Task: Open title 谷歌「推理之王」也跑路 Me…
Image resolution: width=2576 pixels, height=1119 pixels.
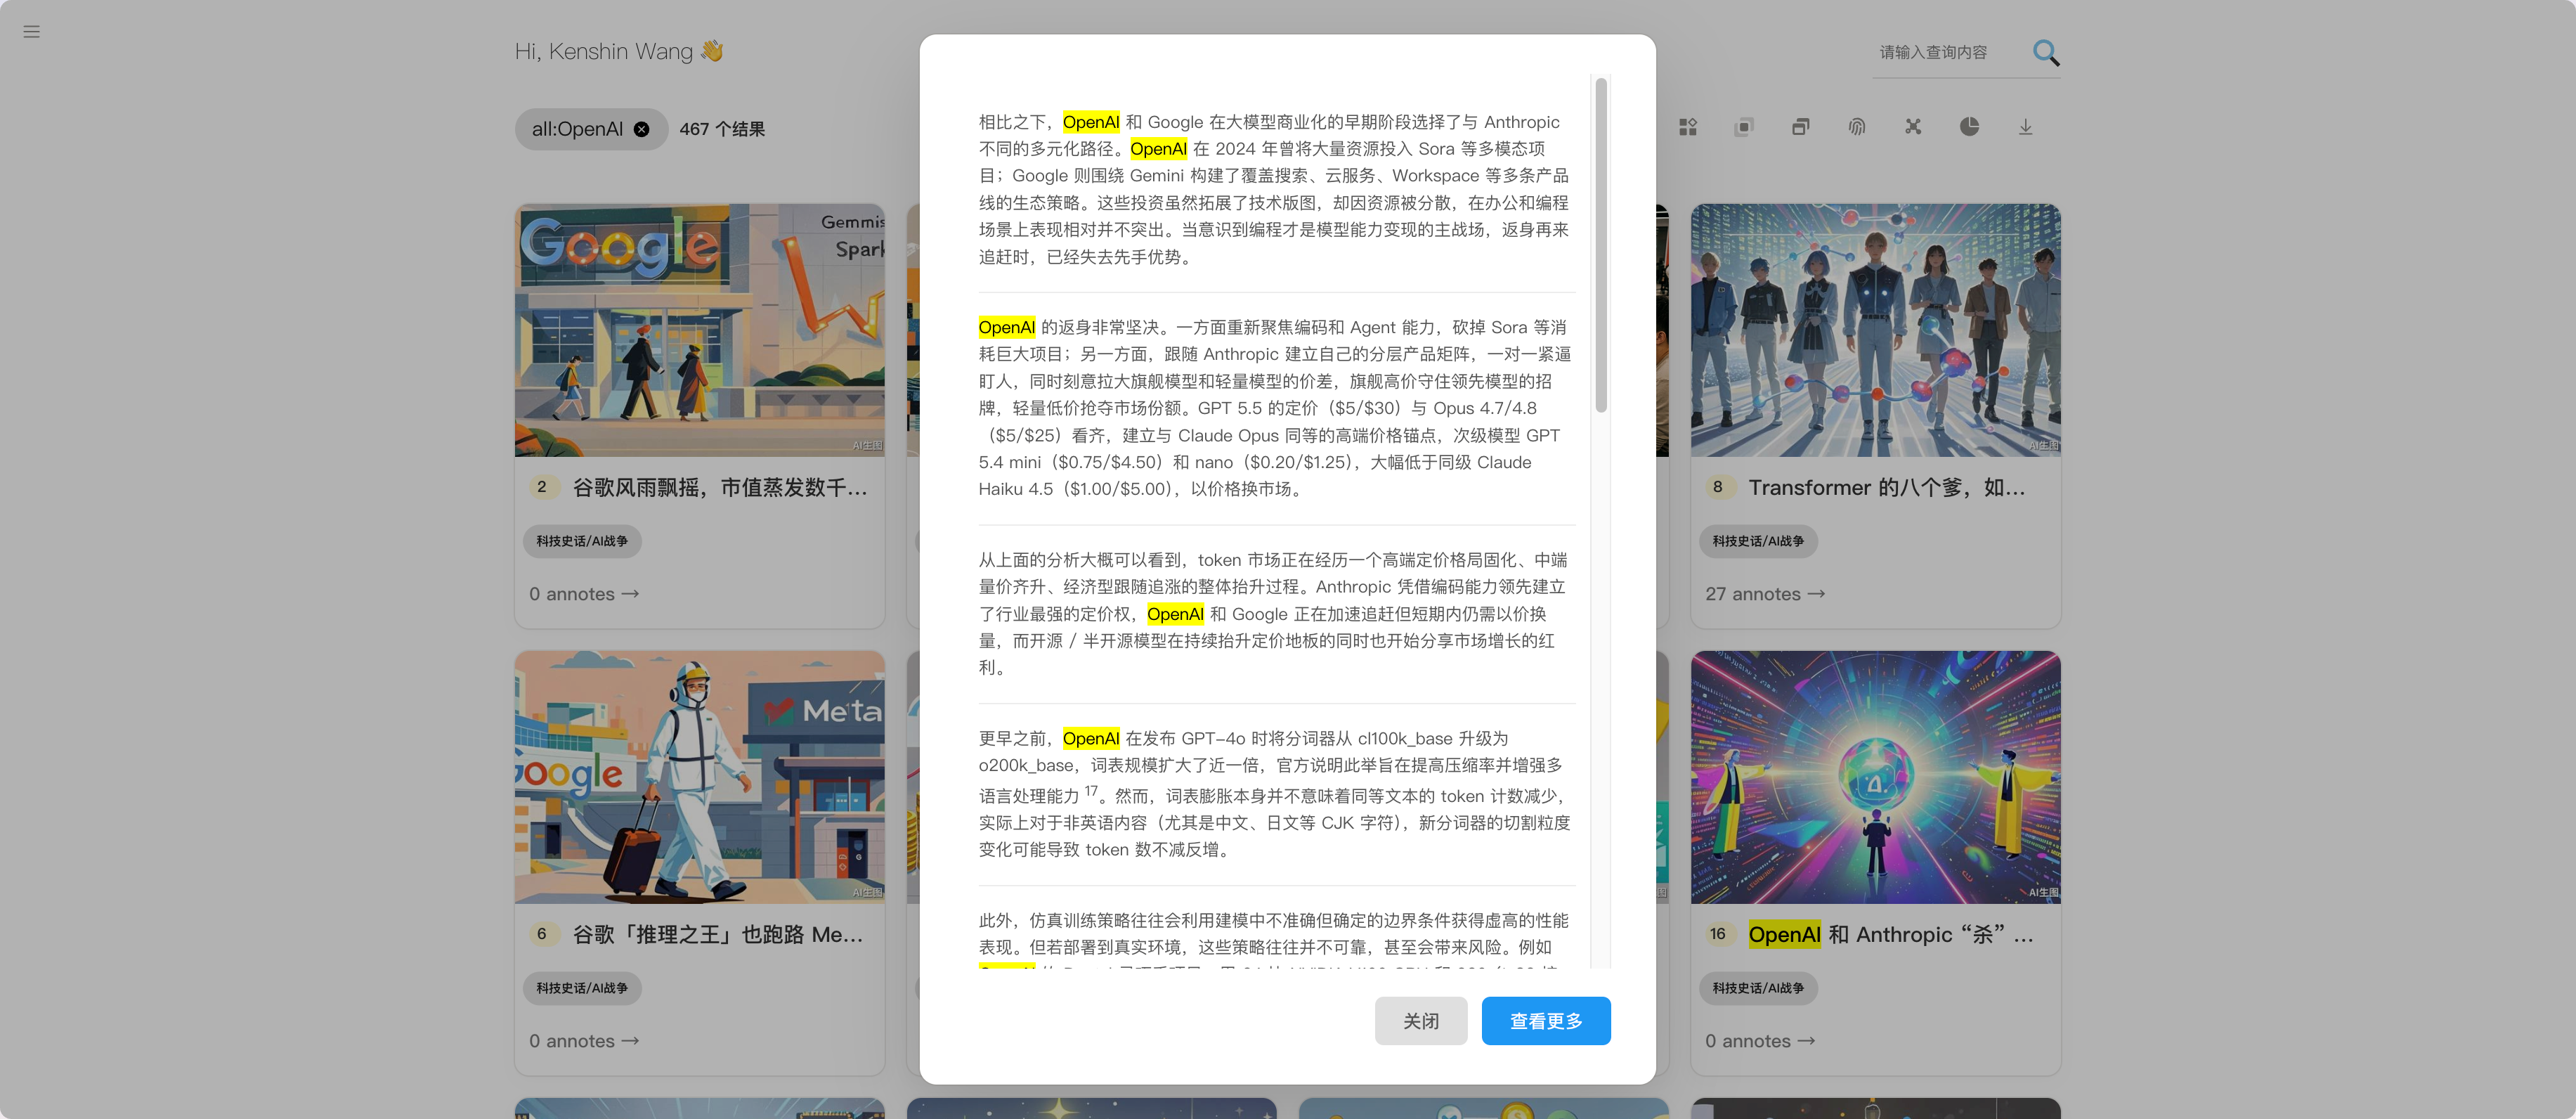Action: pos(717,934)
